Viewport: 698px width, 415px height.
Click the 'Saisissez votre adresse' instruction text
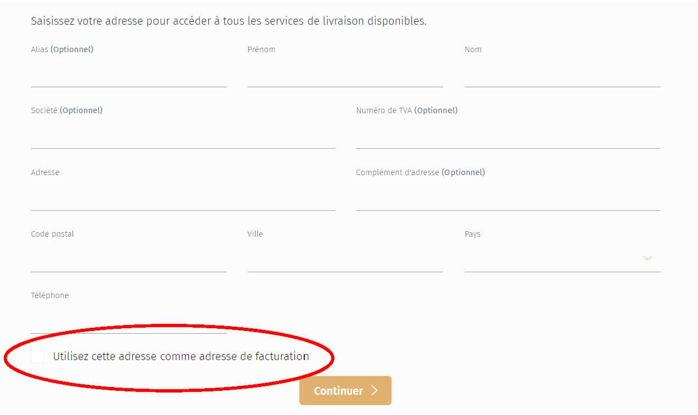click(228, 21)
